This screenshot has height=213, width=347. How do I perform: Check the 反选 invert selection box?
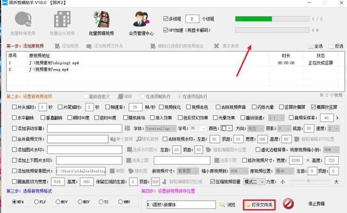pyautogui.click(x=331, y=46)
